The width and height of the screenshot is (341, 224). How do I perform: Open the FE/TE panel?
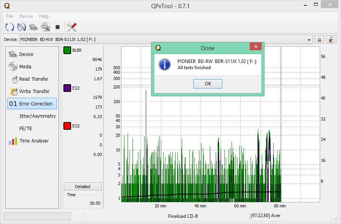pos(32,128)
